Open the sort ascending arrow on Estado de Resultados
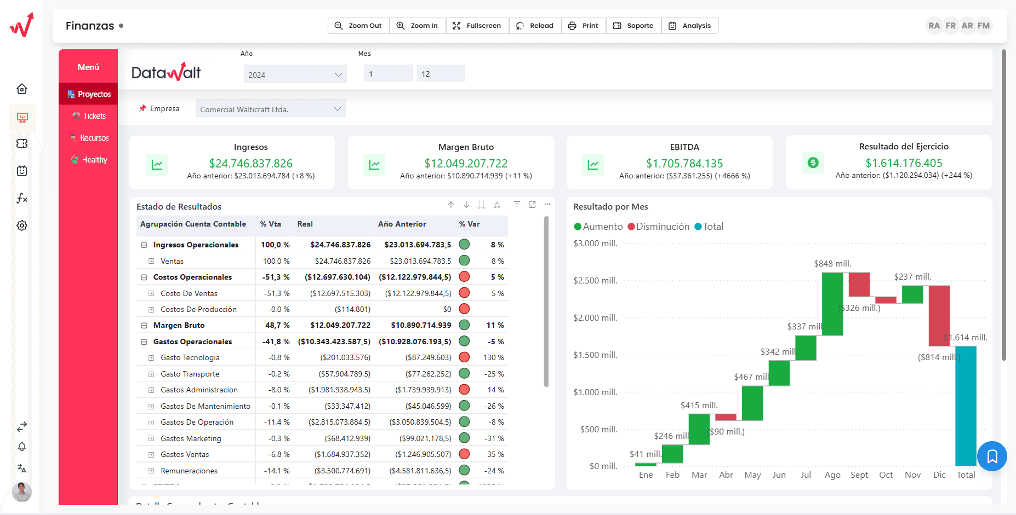Image resolution: width=1016 pixels, height=515 pixels. 450,204
